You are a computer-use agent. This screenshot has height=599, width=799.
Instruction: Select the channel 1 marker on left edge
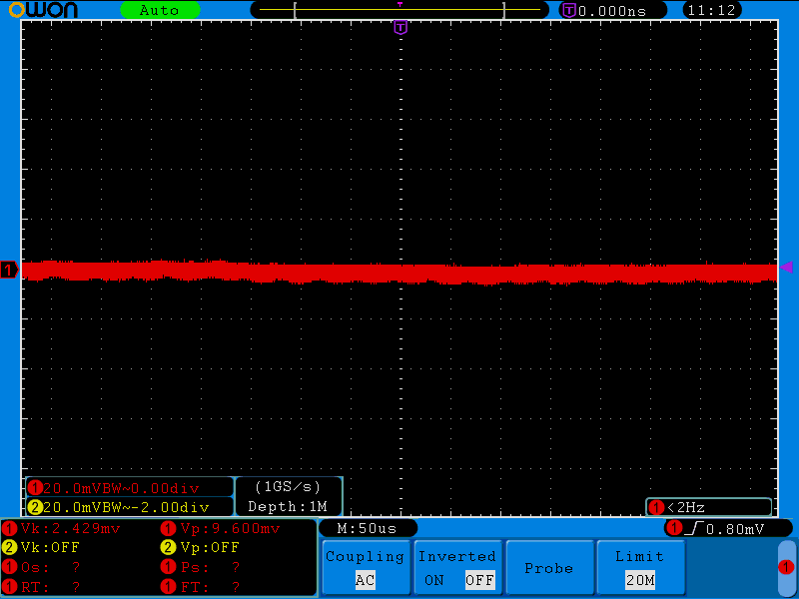7,270
